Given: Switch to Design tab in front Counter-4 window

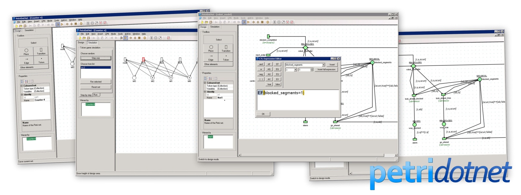Looking at the screenshot, I should [81, 43].
